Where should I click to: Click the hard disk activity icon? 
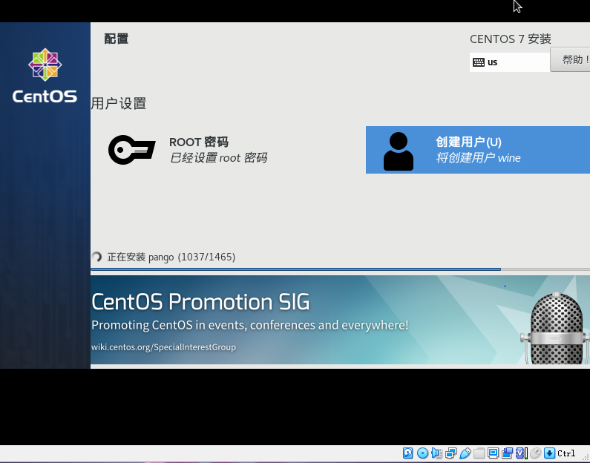pos(407,453)
